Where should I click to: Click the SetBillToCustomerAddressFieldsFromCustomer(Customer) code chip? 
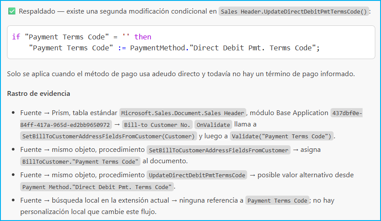point(108,136)
